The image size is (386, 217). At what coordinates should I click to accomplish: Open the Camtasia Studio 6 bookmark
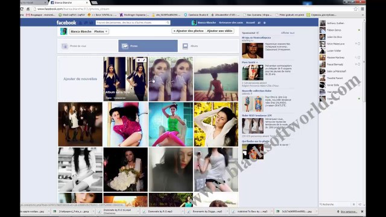[196, 14]
